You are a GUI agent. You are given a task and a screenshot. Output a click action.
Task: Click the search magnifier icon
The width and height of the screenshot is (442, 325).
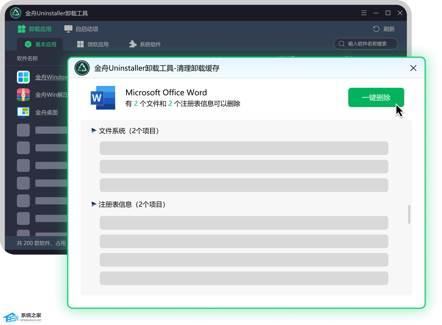pyautogui.click(x=341, y=44)
